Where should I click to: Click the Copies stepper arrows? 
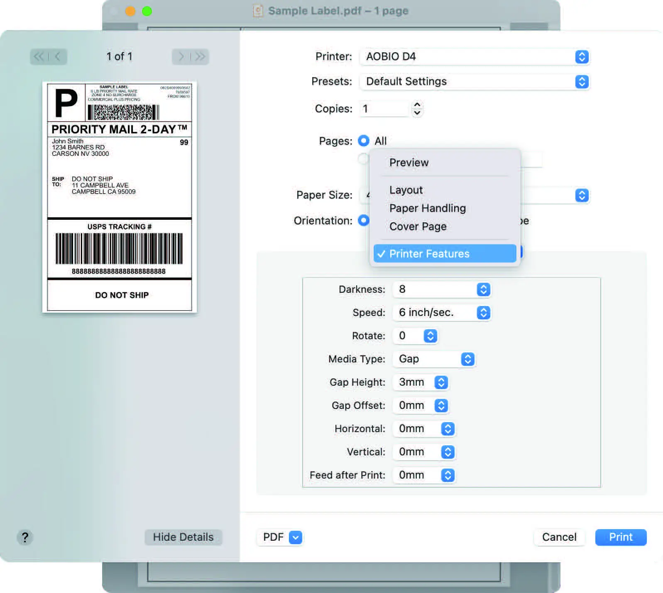tap(417, 109)
